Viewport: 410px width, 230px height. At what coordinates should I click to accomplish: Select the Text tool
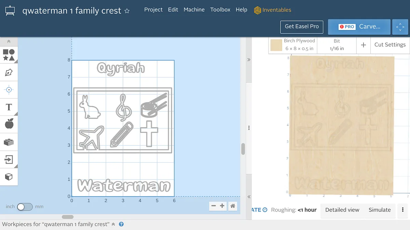point(9,107)
